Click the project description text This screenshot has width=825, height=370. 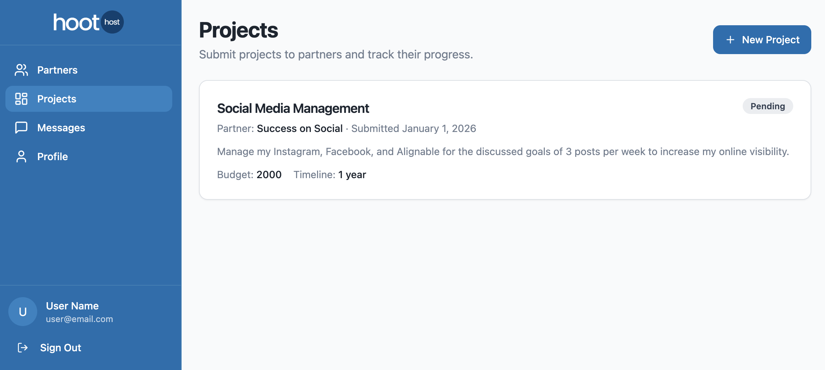click(x=503, y=151)
